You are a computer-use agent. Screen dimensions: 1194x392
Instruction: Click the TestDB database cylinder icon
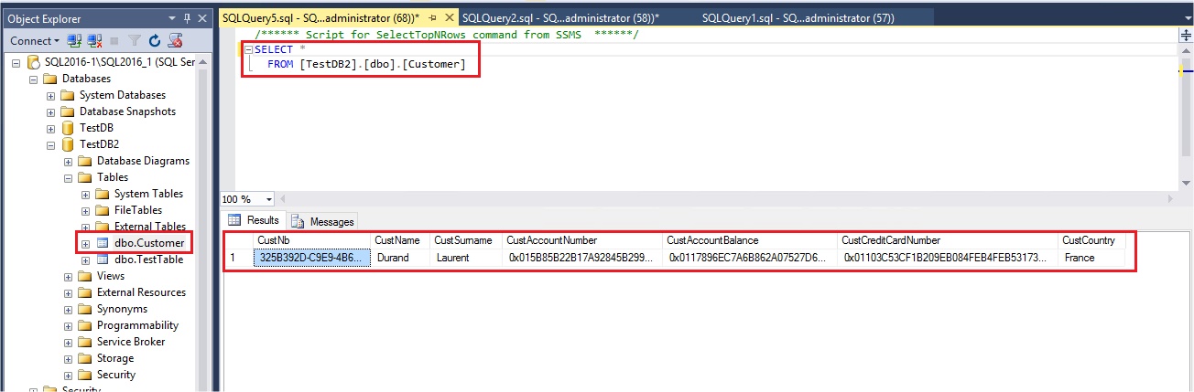[x=68, y=128]
